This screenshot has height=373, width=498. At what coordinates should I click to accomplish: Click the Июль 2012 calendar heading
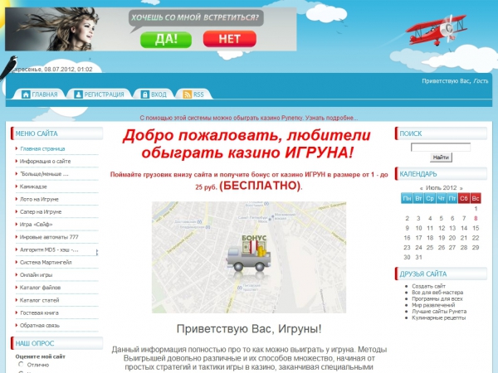point(442,188)
